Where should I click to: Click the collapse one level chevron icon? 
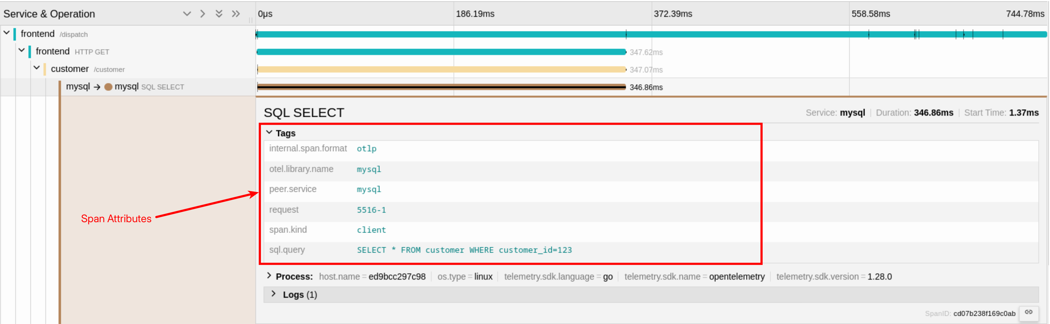(203, 14)
